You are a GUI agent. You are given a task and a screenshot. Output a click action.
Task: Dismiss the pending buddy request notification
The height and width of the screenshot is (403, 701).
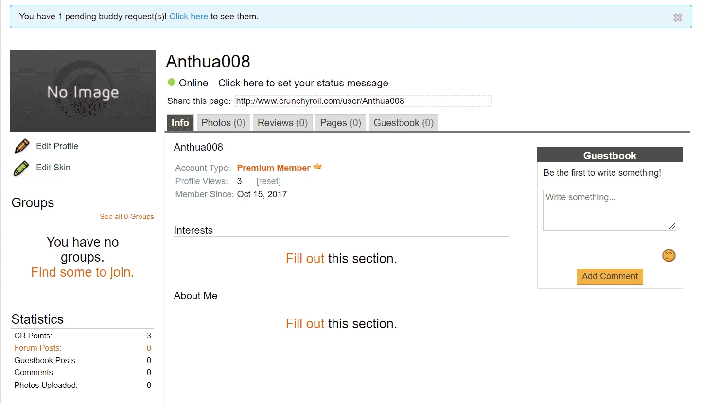[677, 17]
